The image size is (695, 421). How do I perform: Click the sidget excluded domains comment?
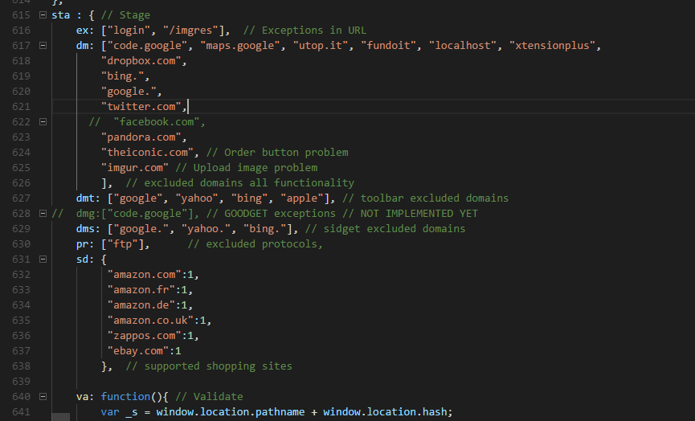[385, 229]
